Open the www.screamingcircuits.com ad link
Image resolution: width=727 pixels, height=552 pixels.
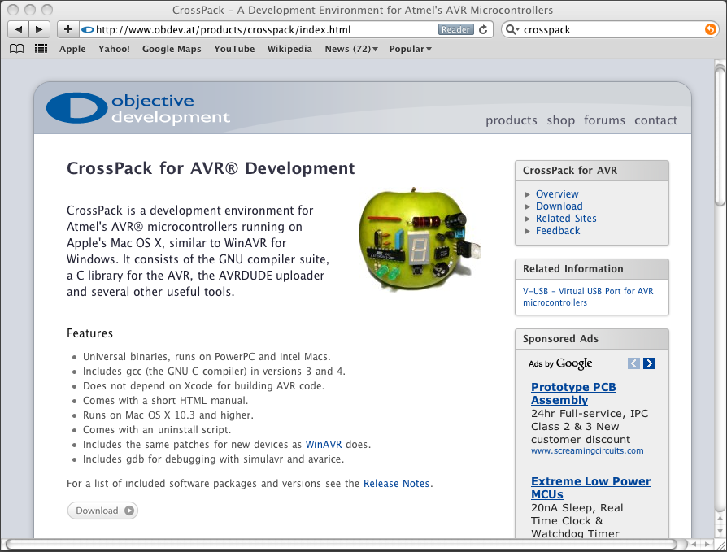pos(587,450)
